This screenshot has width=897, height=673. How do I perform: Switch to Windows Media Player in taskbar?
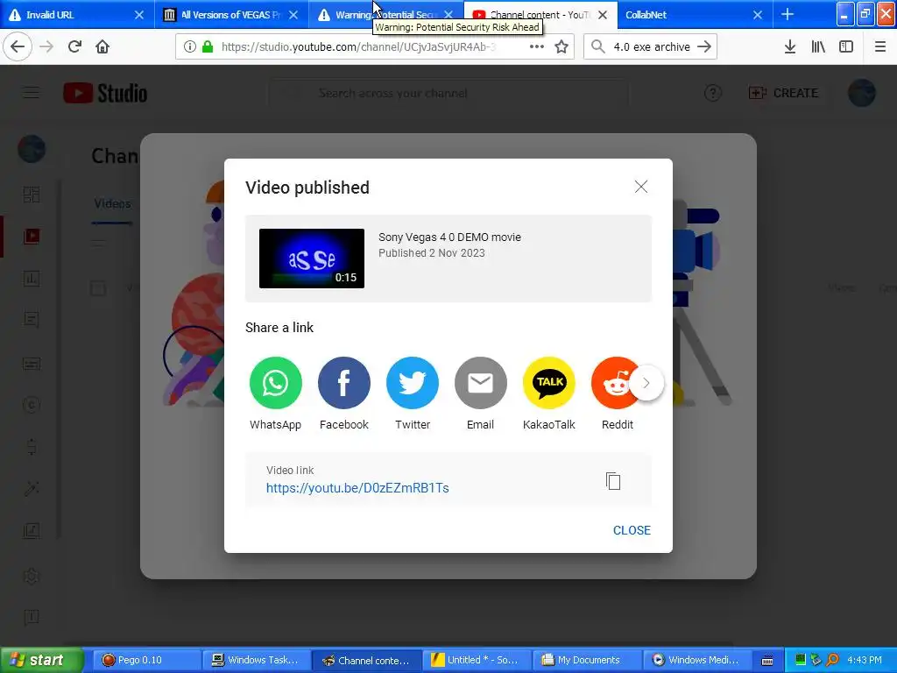click(696, 660)
